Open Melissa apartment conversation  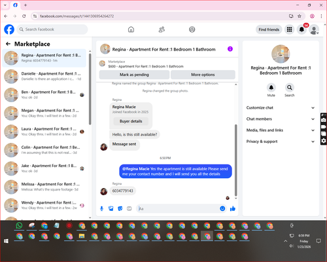[x=44, y=187]
